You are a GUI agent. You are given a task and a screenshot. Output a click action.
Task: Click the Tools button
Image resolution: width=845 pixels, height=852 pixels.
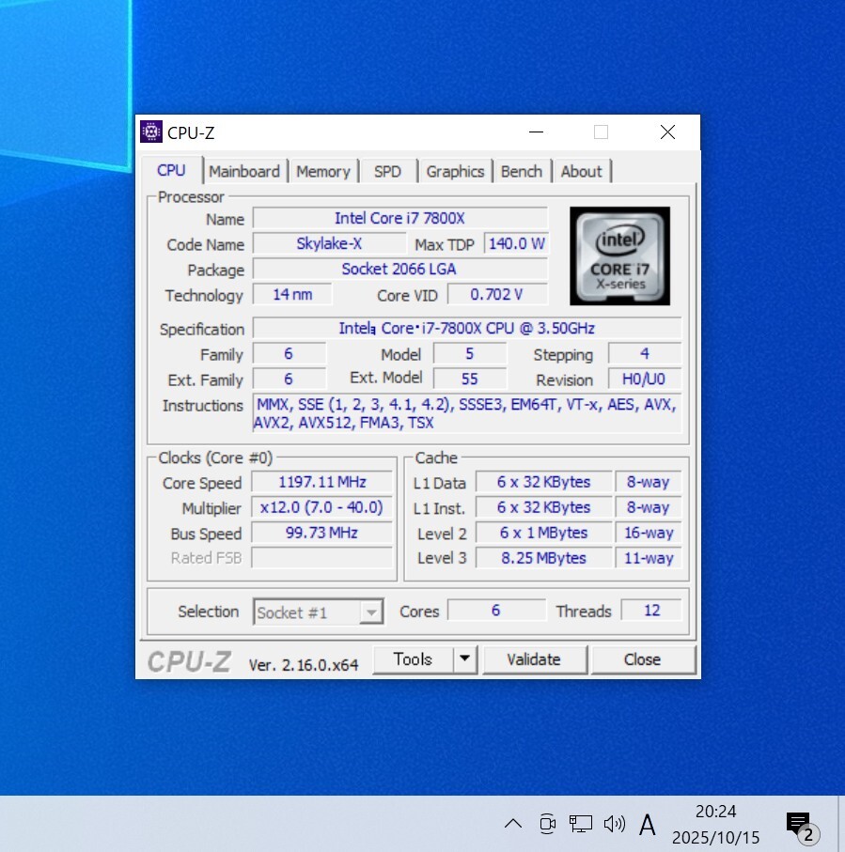pos(413,659)
